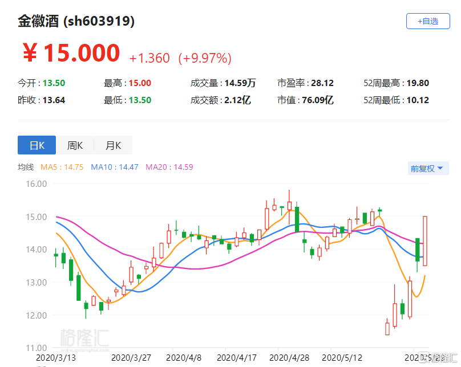Click the 今开 value 13.50

54,83
